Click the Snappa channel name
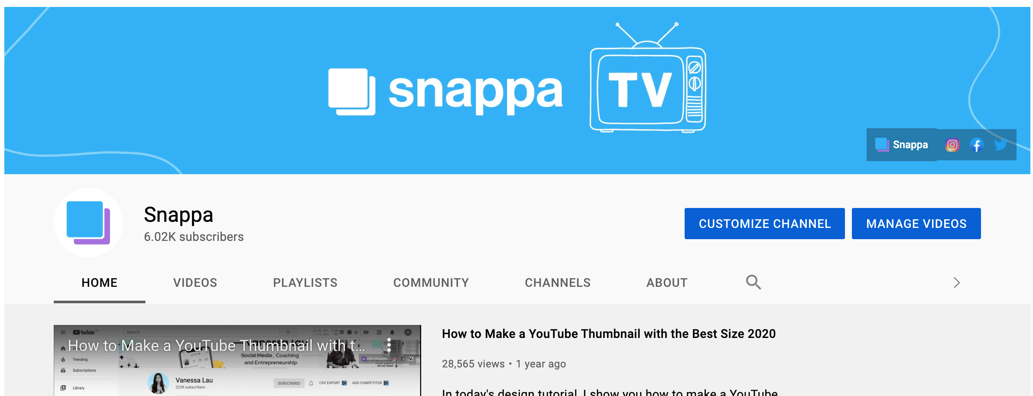The height and width of the screenshot is (396, 1033). click(179, 214)
